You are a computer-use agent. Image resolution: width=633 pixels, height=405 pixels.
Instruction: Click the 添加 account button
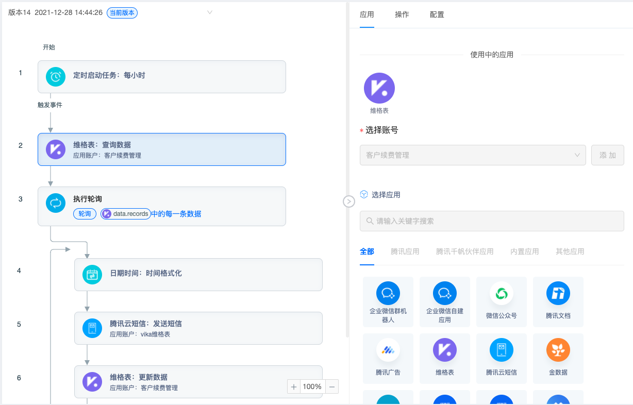click(608, 155)
